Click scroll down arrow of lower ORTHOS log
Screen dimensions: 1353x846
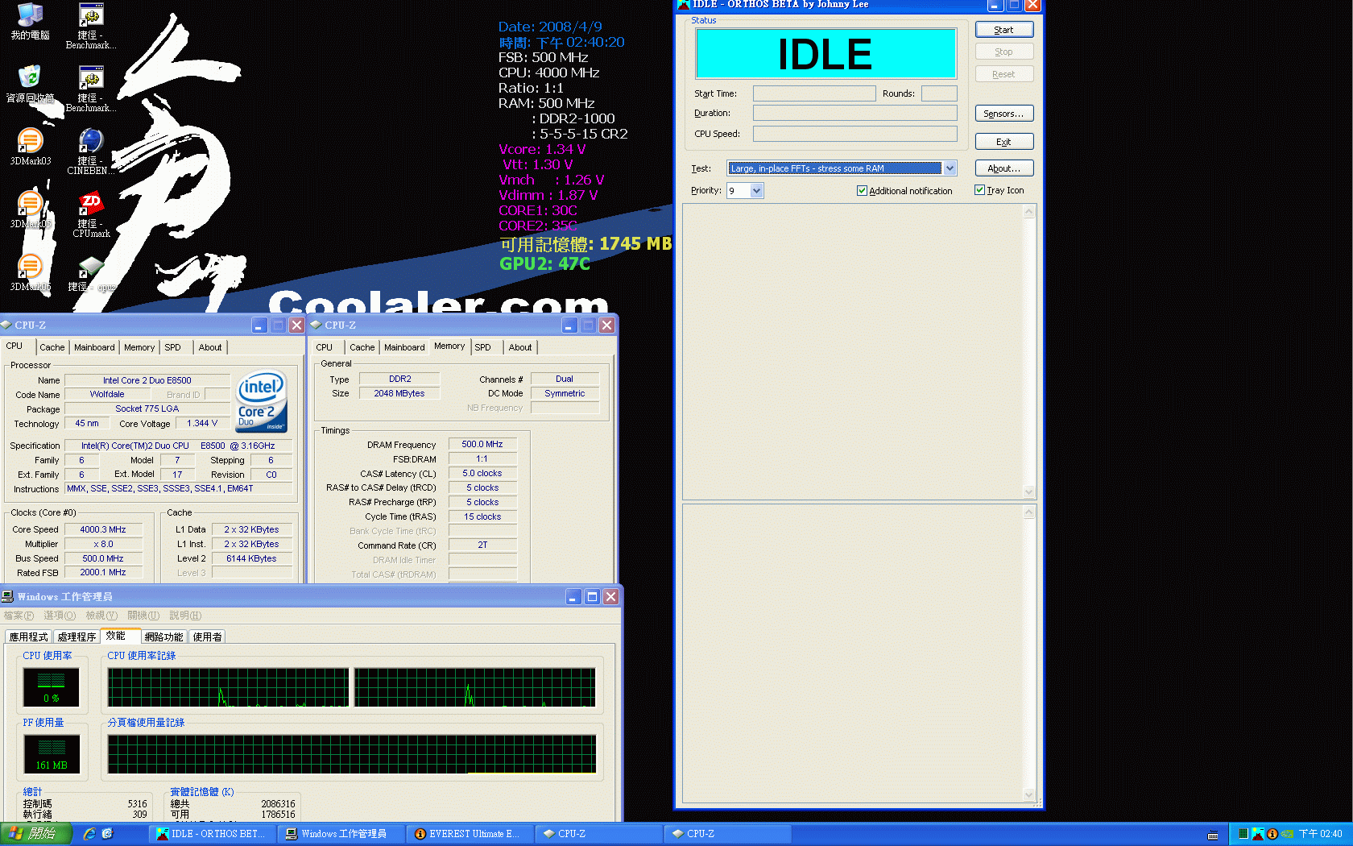point(1028,794)
